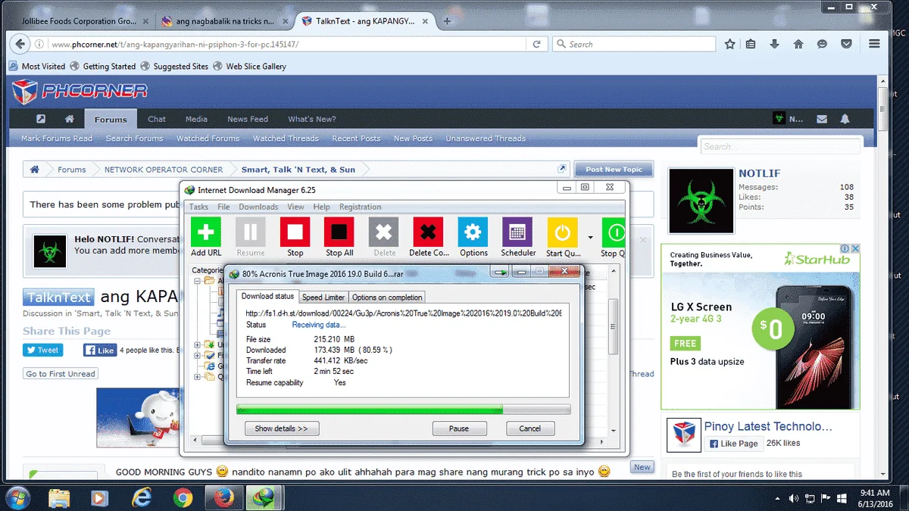Click the Start Queue power icon

(562, 232)
